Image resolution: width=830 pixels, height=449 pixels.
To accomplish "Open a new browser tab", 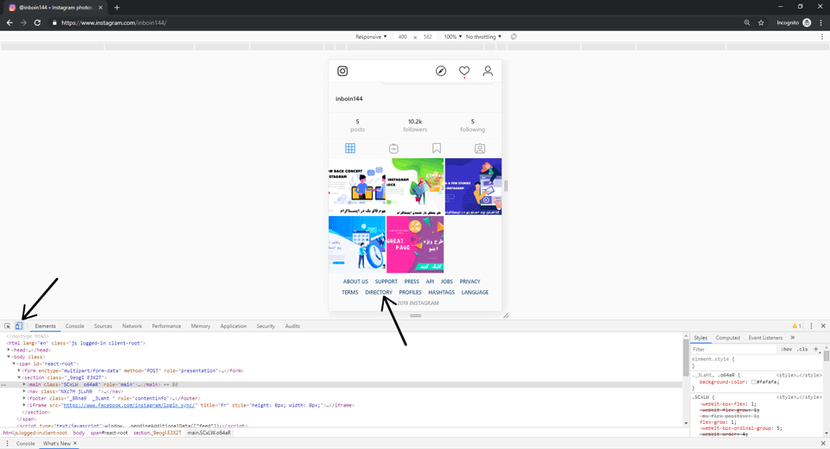I will 117,8.
